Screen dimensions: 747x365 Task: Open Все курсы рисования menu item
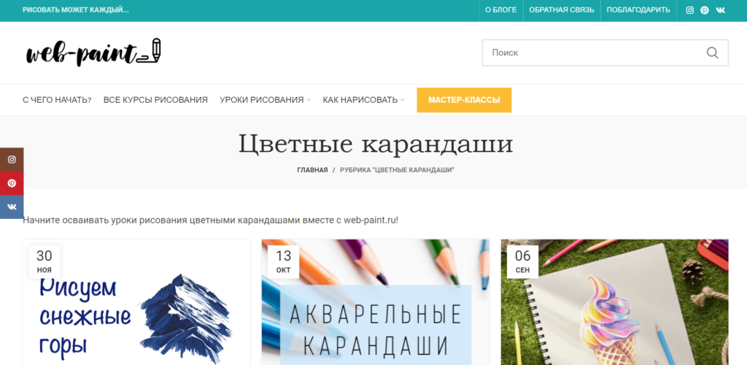[155, 100]
